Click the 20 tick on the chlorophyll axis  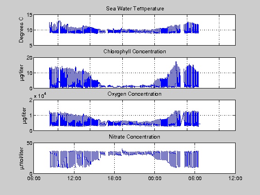[29, 58]
